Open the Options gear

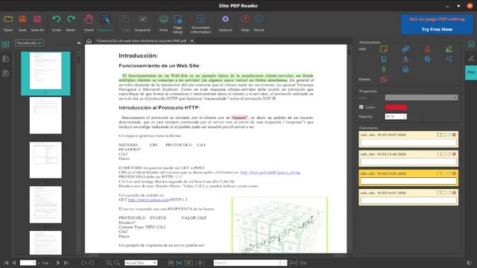coord(225,23)
